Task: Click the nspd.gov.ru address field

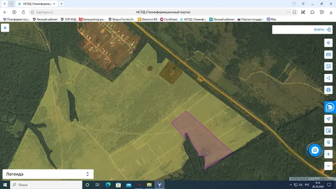Action: pyautogui.click(x=45, y=12)
